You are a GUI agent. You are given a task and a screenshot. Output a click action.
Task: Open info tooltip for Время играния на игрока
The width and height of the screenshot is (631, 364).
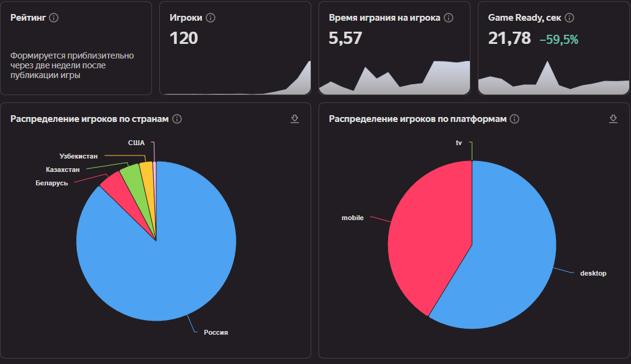coord(449,18)
